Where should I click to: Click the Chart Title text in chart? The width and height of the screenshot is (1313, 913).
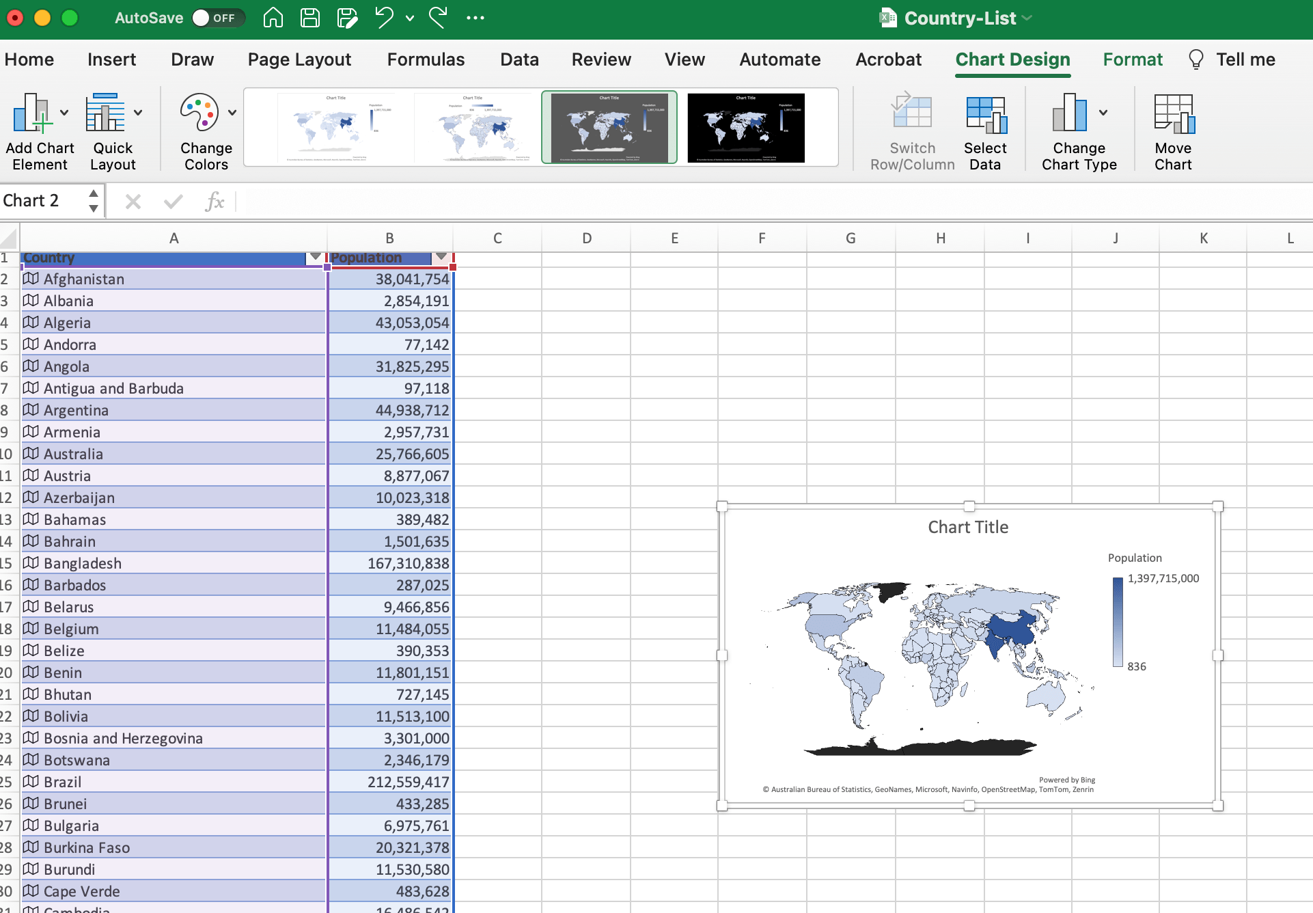point(967,527)
